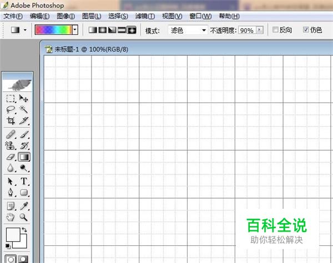Click the foreground color swatch
The width and height of the screenshot is (333, 263).
click(13, 235)
